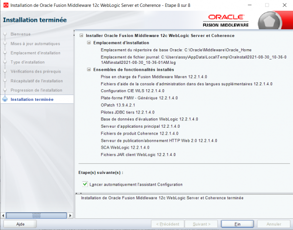Click the installation terminée status message
Viewport: 293px width, 230px height.
162,198
